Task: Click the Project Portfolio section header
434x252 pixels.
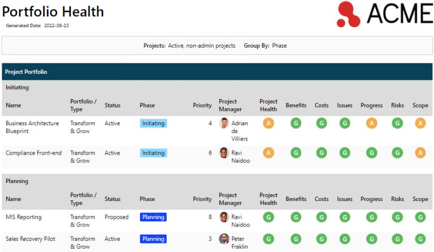Action: pyautogui.click(x=26, y=72)
